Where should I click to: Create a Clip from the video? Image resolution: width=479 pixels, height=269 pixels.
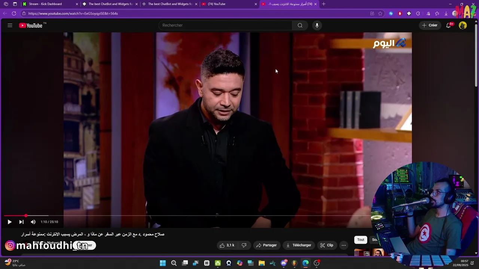click(x=327, y=245)
